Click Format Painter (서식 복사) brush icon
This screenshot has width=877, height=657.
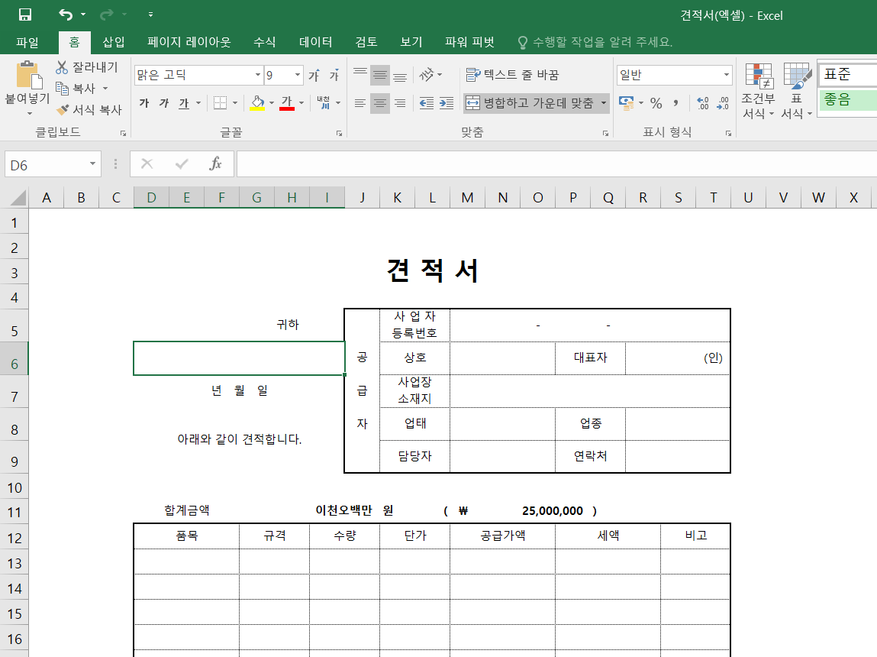(63, 110)
